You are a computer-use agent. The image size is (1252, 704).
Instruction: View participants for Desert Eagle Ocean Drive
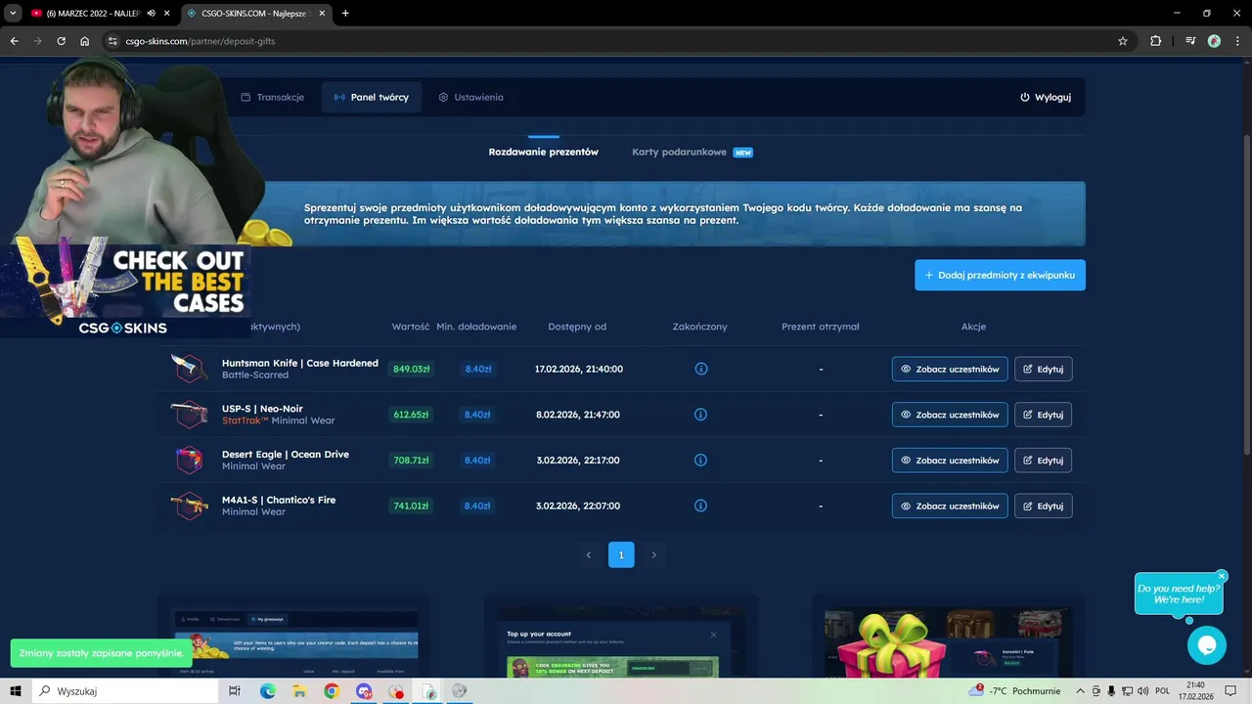(x=950, y=460)
